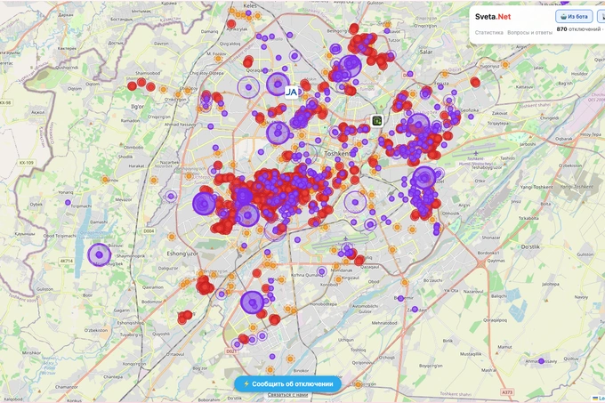605x403 pixels.
Task: Select the small purple dot near To'qimachi
Action: [68, 203]
